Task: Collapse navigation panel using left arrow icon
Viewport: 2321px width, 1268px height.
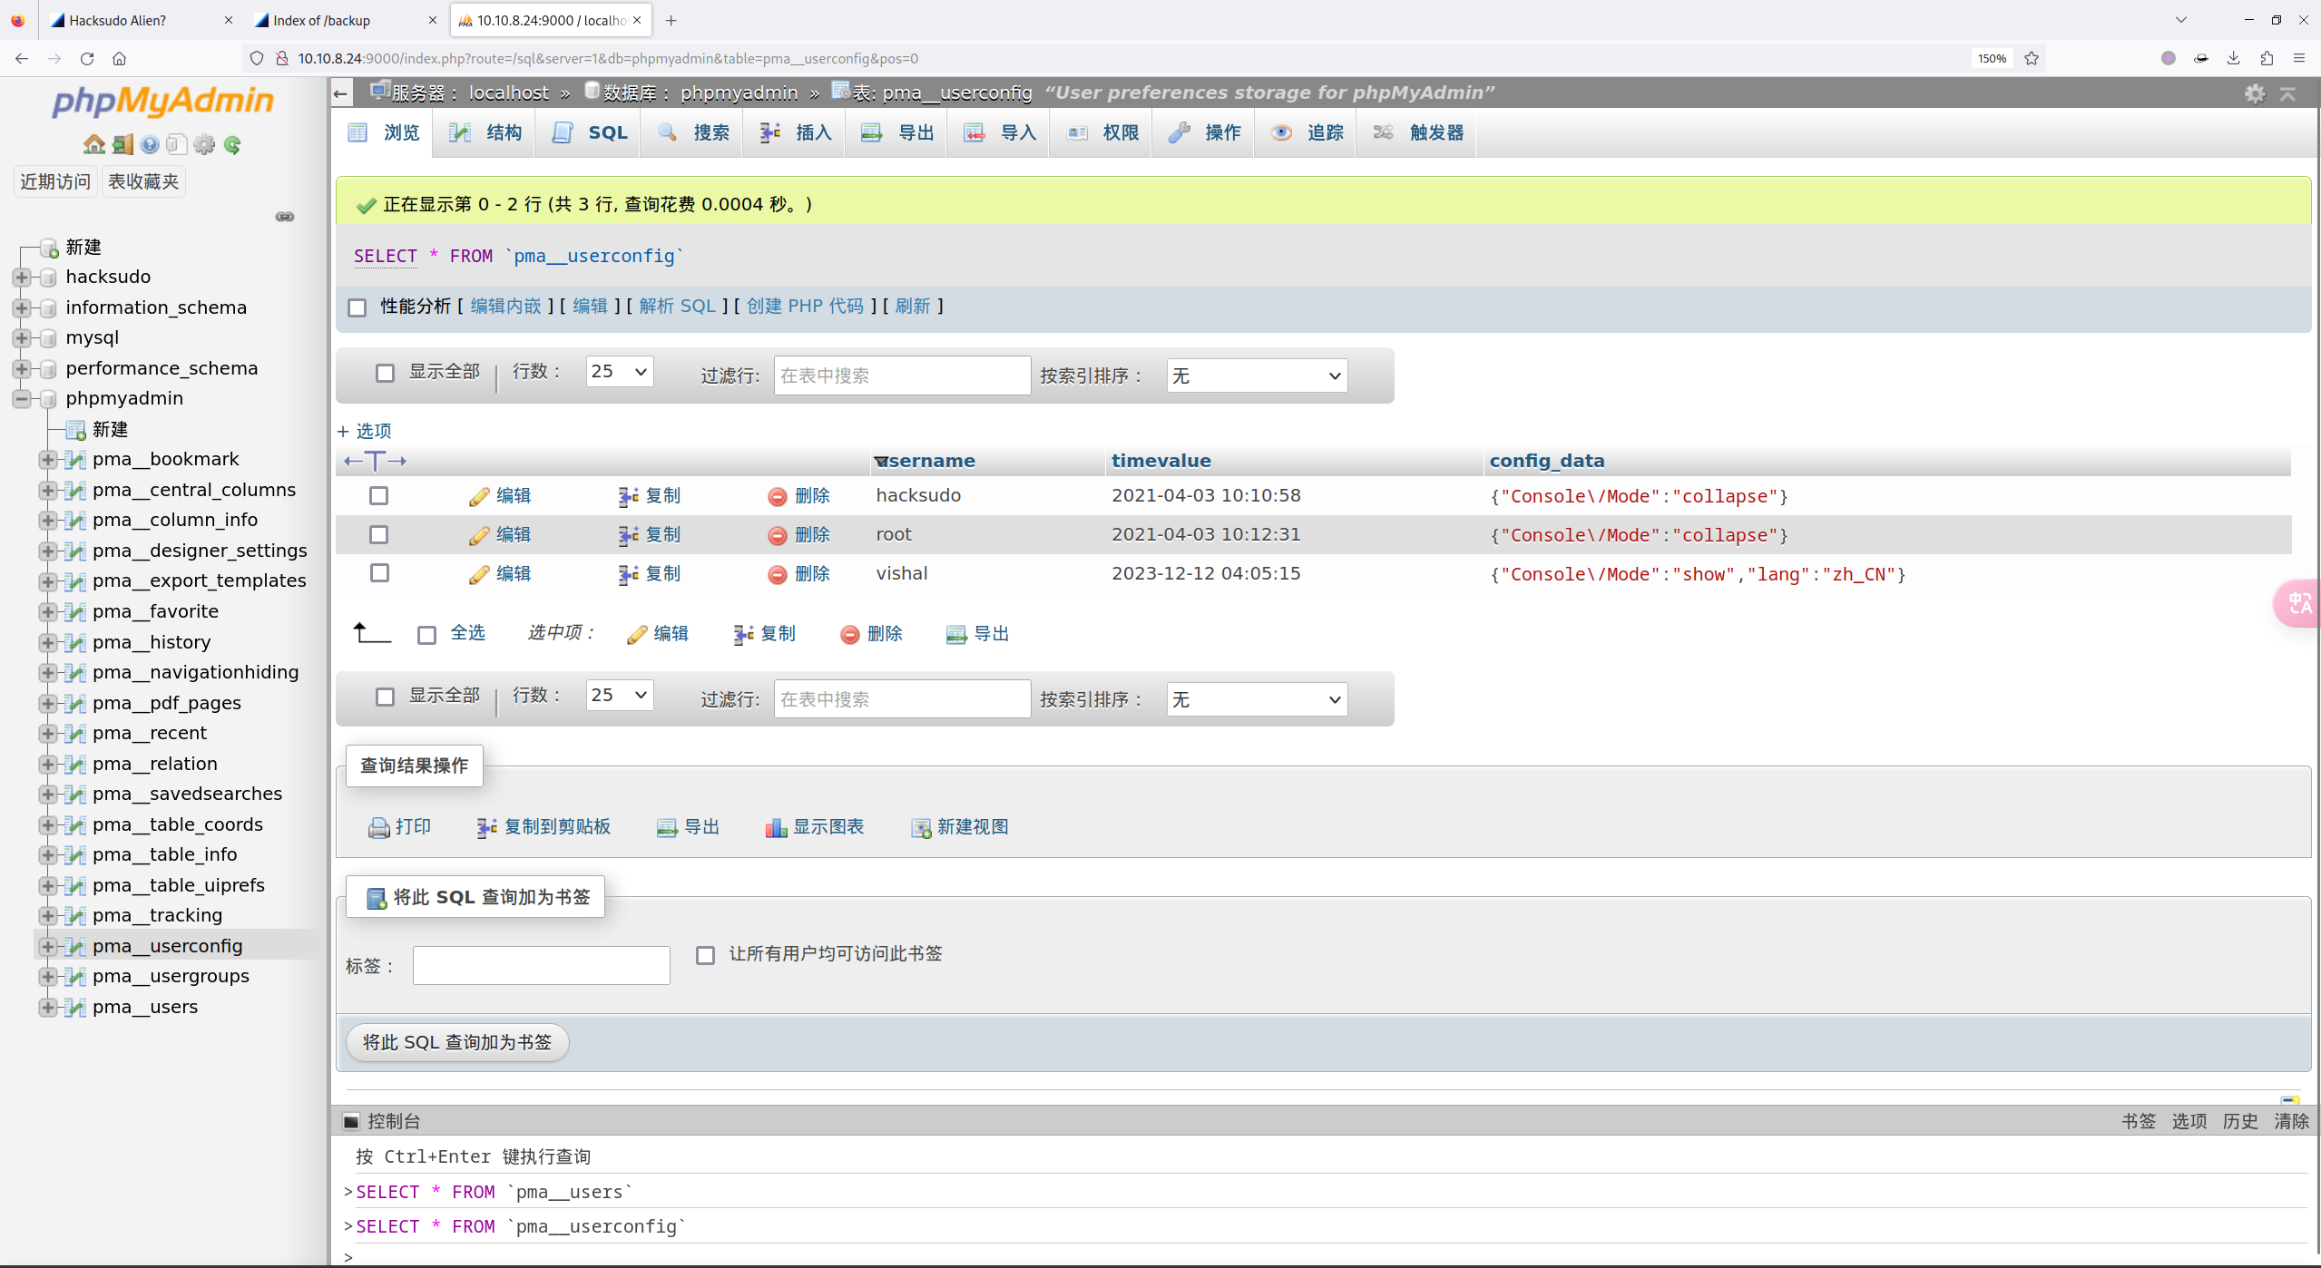Action: (340, 93)
